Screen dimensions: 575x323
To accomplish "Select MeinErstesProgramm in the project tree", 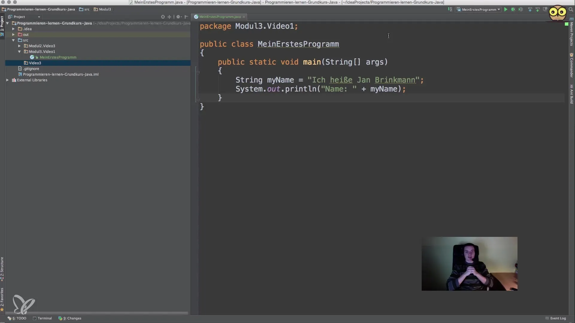I will coord(58,57).
